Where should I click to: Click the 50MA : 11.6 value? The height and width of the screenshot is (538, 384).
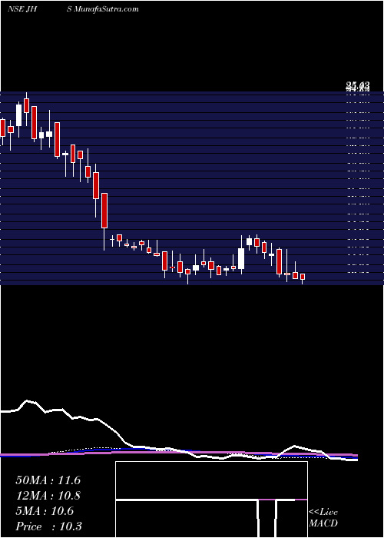tap(48, 480)
